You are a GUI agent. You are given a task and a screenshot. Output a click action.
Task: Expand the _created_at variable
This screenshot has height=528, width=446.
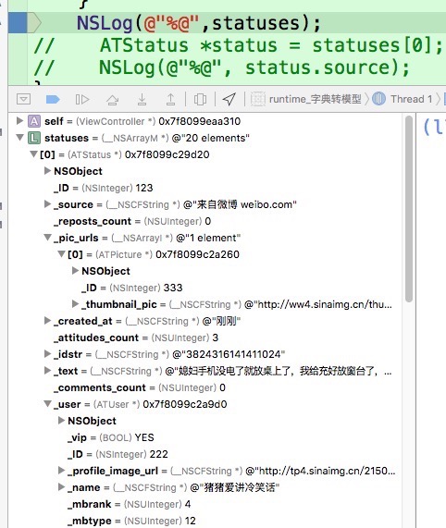coord(47,321)
